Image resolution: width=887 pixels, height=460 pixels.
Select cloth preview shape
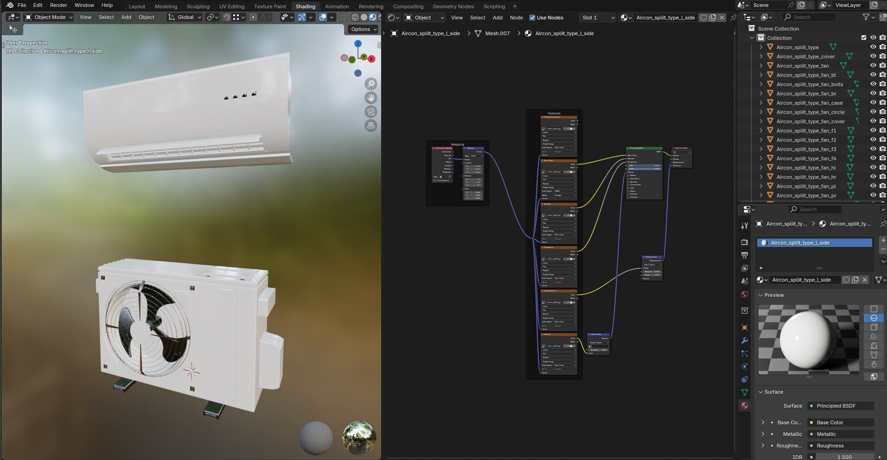(x=874, y=355)
